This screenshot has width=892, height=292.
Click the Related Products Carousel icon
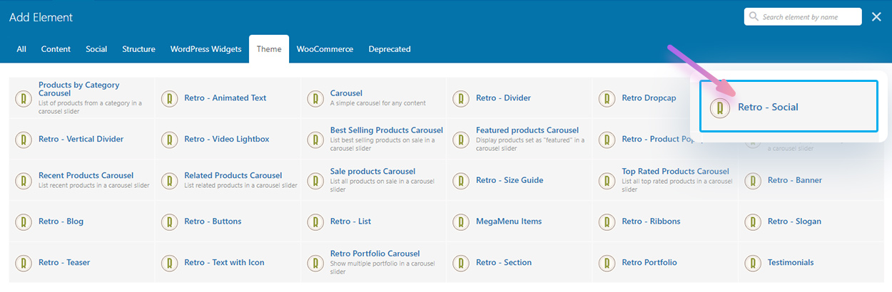click(170, 180)
